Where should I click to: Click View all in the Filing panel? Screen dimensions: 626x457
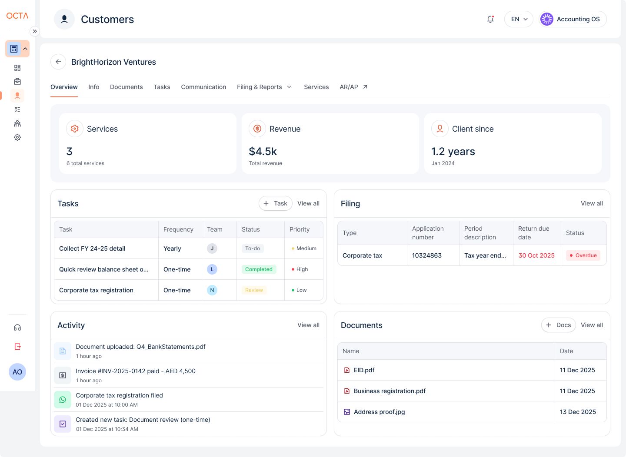click(592, 203)
